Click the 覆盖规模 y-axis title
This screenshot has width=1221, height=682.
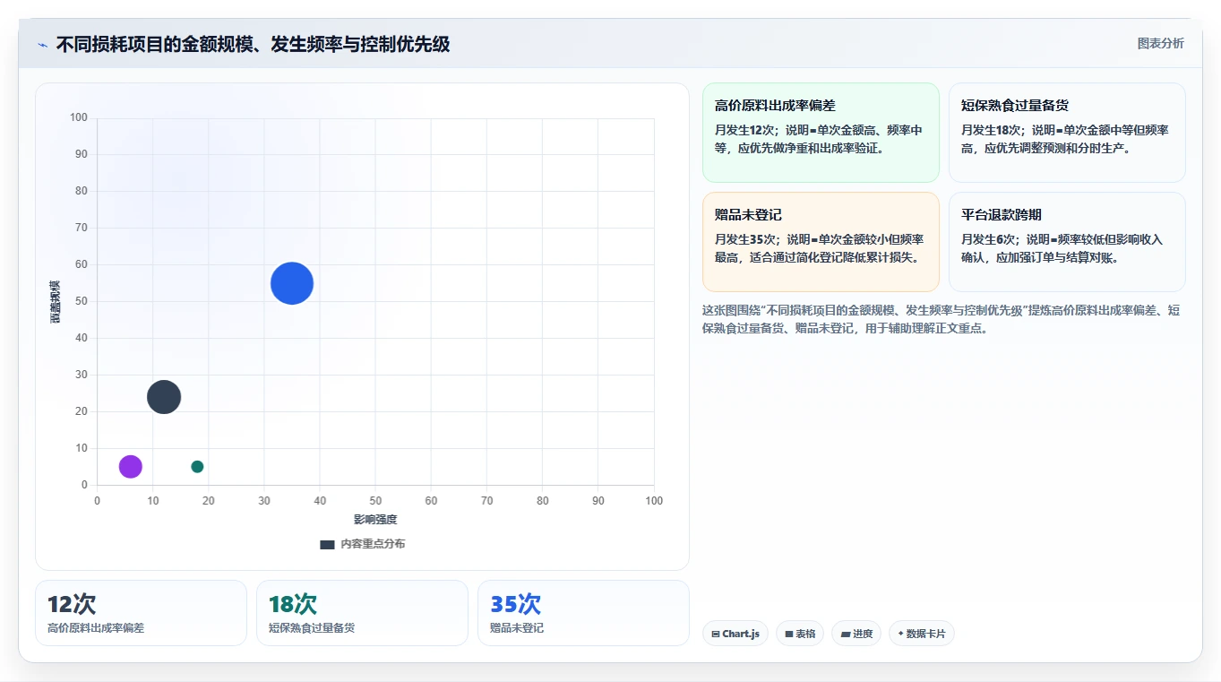(56, 301)
